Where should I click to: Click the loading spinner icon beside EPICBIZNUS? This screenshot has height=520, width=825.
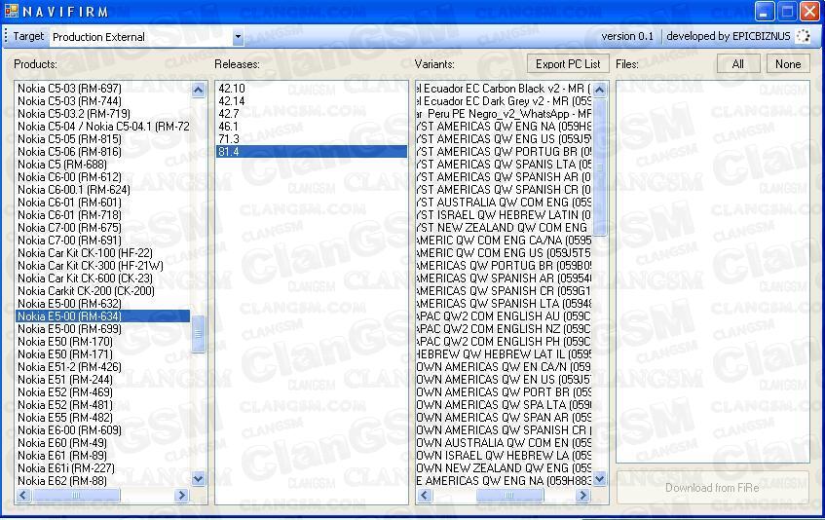pyautogui.click(x=803, y=36)
